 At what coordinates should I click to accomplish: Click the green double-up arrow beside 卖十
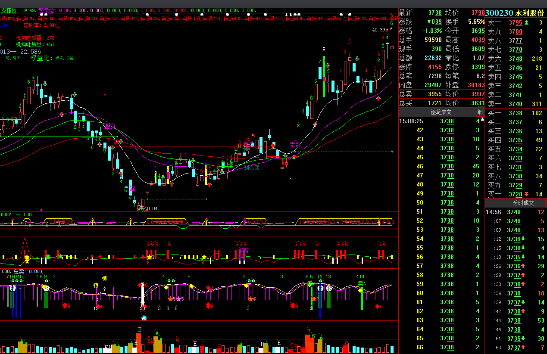click(x=526, y=22)
